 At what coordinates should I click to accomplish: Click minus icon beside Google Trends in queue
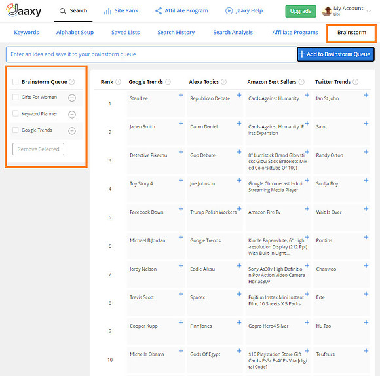(72, 131)
